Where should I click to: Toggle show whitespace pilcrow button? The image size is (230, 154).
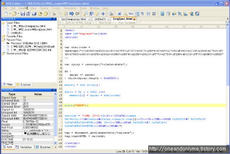(x=142, y=14)
